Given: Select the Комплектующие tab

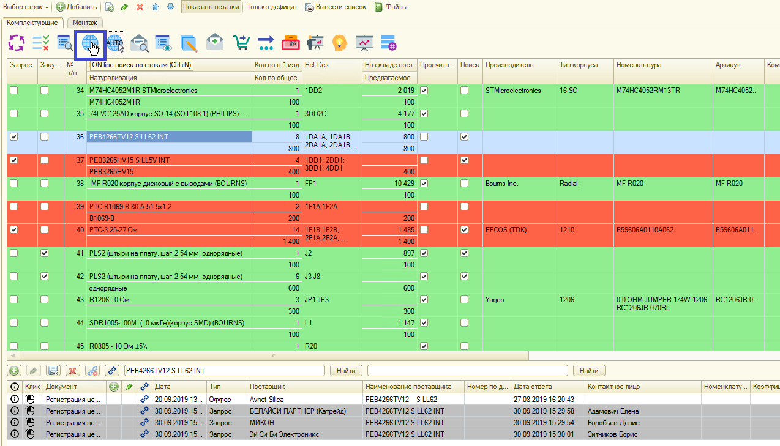Looking at the screenshot, I should 32,23.
